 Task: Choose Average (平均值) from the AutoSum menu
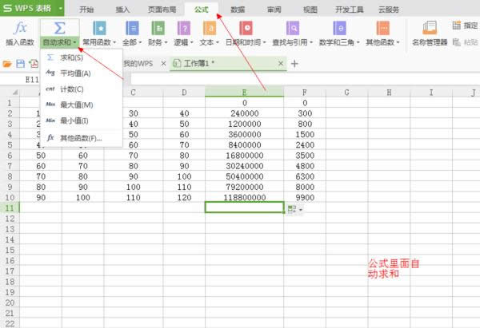[x=75, y=73]
